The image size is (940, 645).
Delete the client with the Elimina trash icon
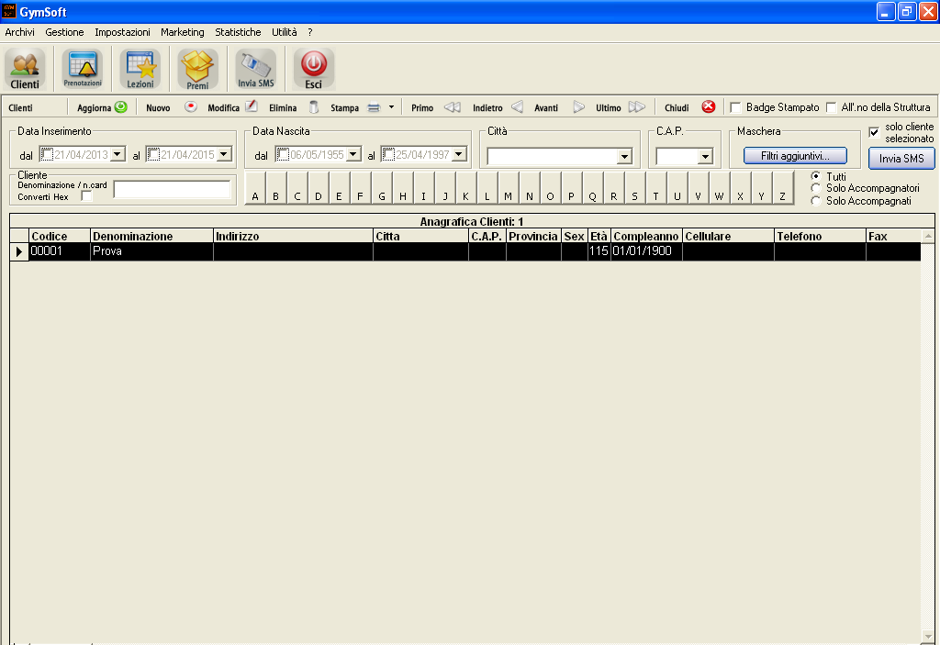pos(314,107)
